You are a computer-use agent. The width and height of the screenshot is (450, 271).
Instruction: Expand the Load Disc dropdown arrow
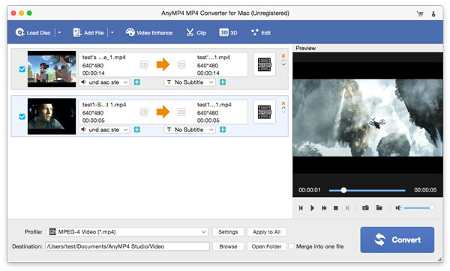pos(59,33)
